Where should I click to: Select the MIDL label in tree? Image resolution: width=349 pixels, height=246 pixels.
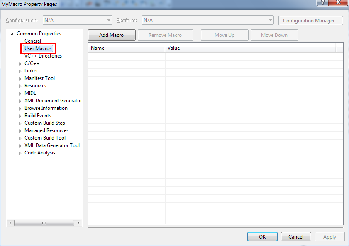click(x=30, y=93)
